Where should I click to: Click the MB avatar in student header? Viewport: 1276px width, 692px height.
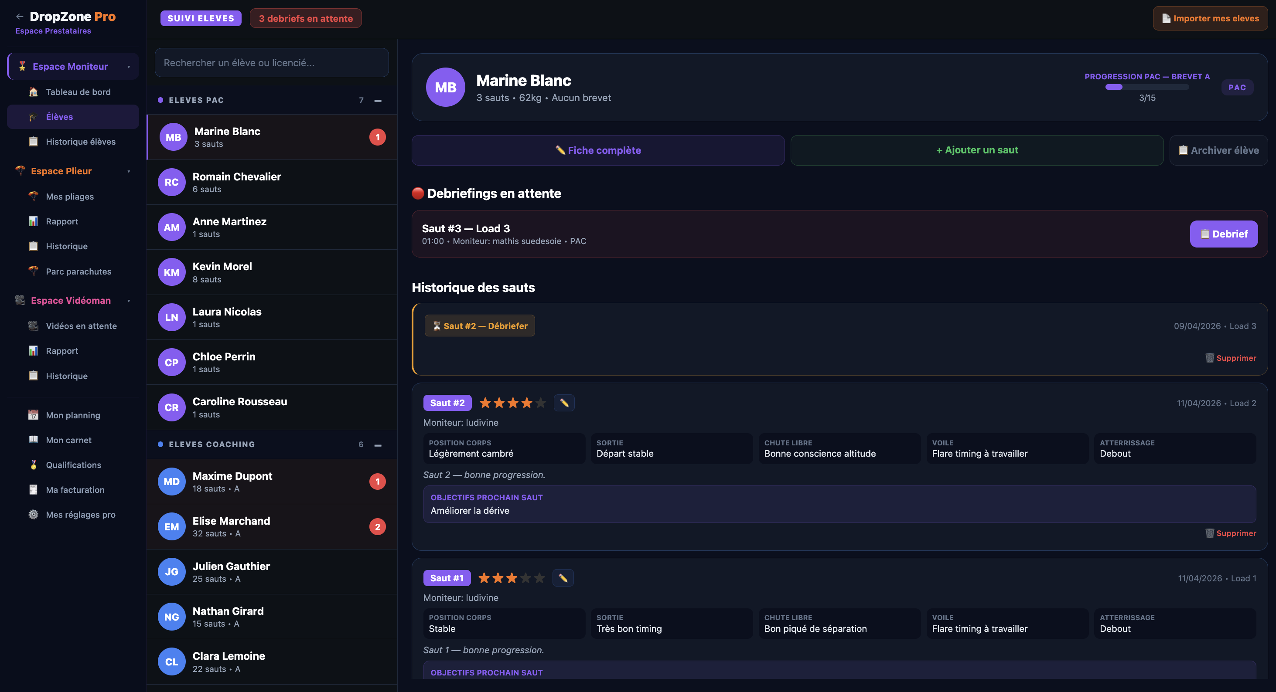click(x=445, y=87)
